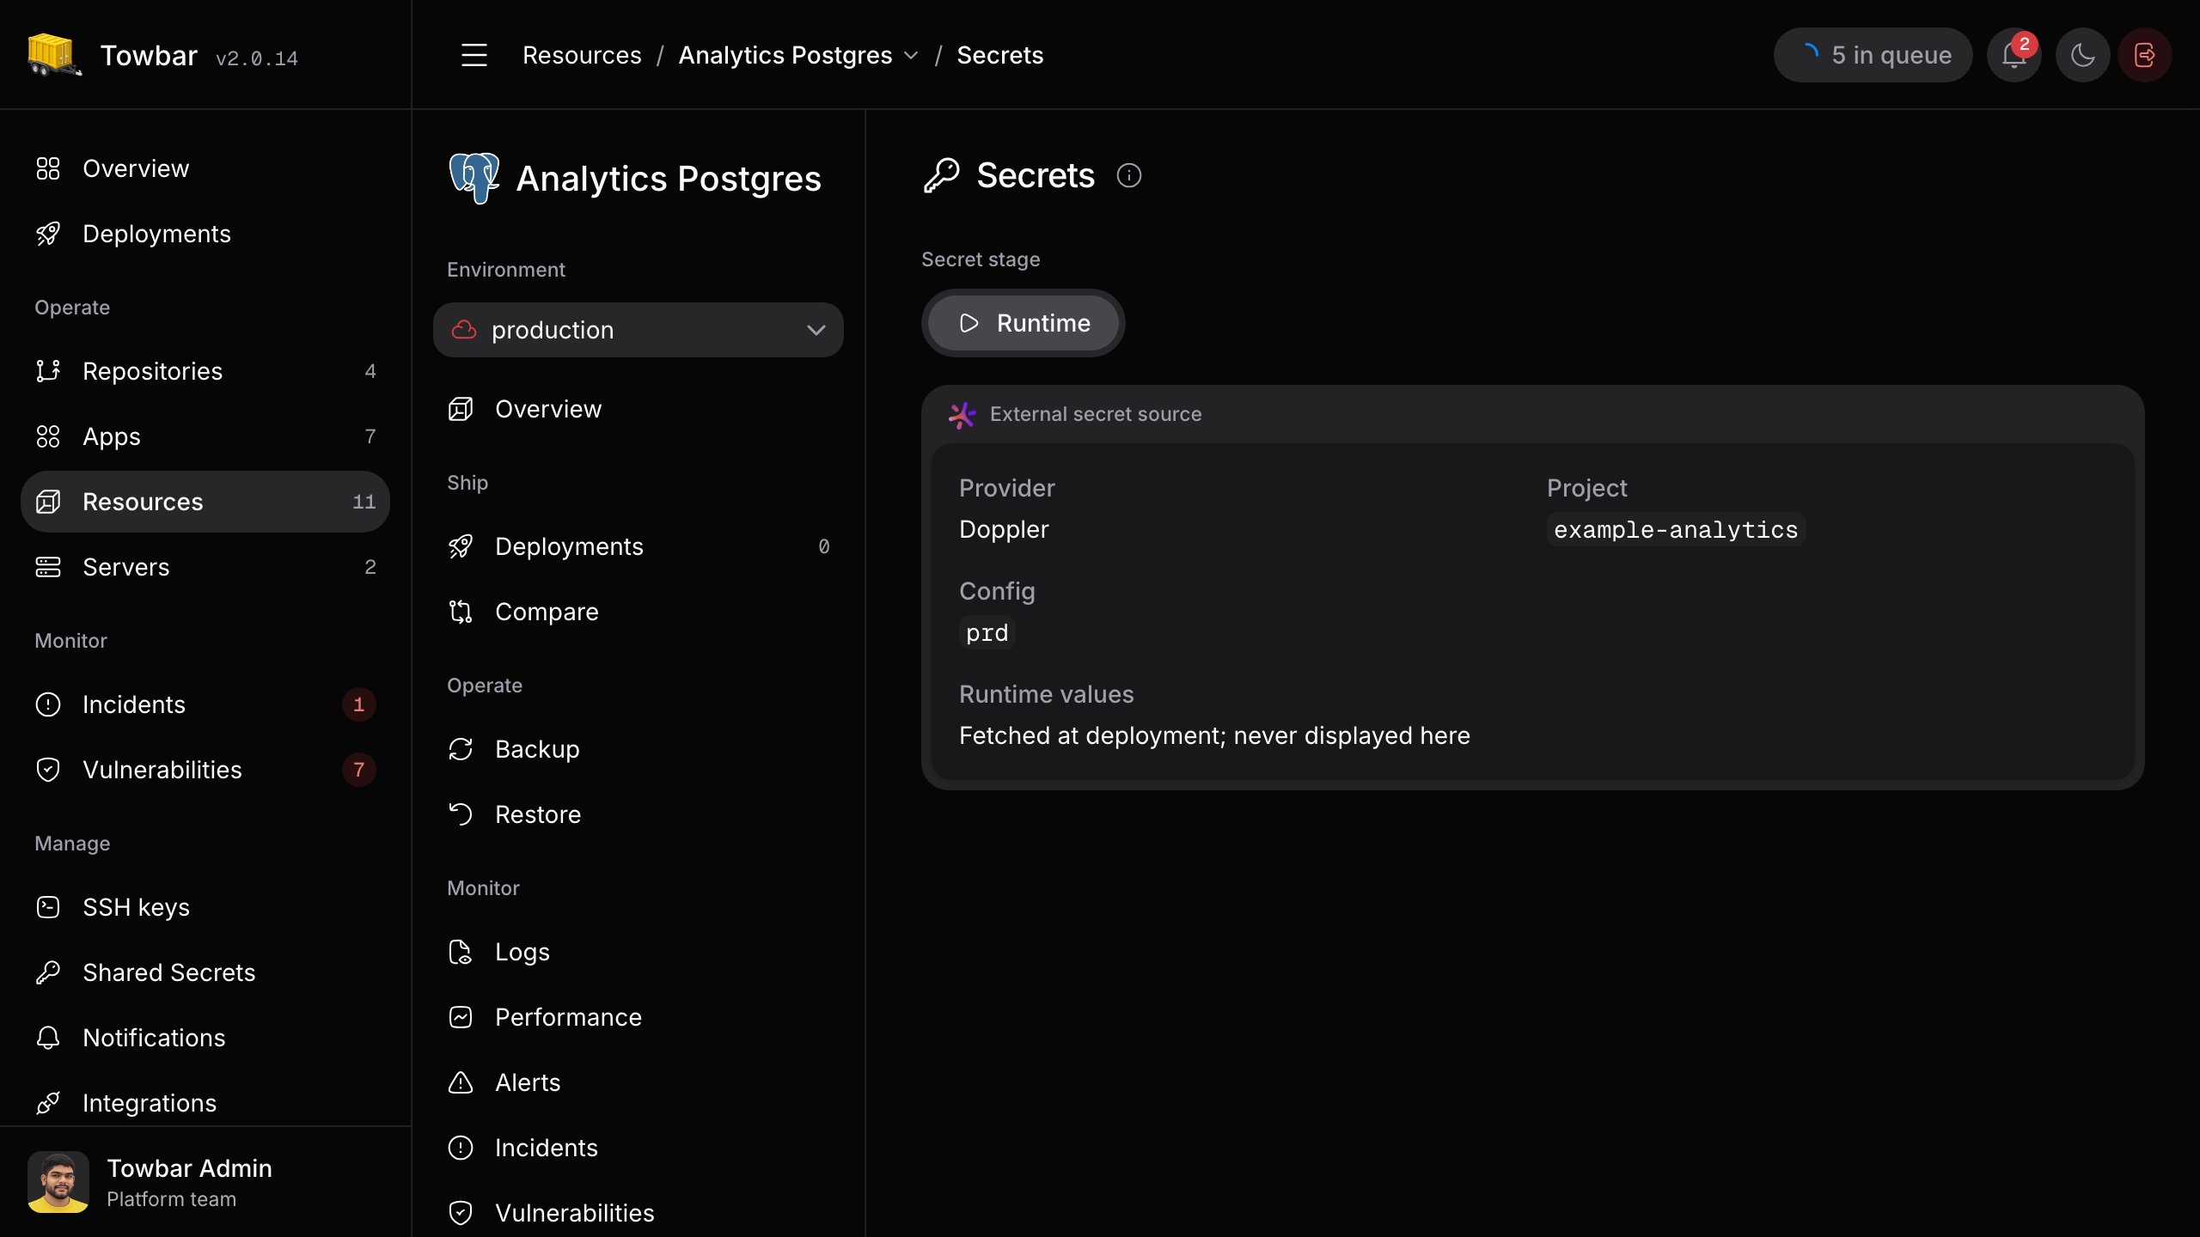Click the Towbar trailer logo
The image size is (2200, 1237).
(x=54, y=55)
